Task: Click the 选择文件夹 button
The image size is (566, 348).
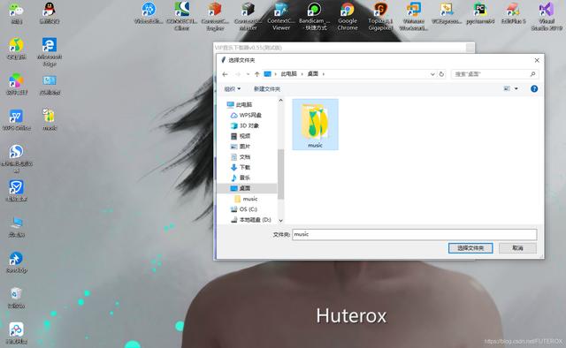Action: 470,248
